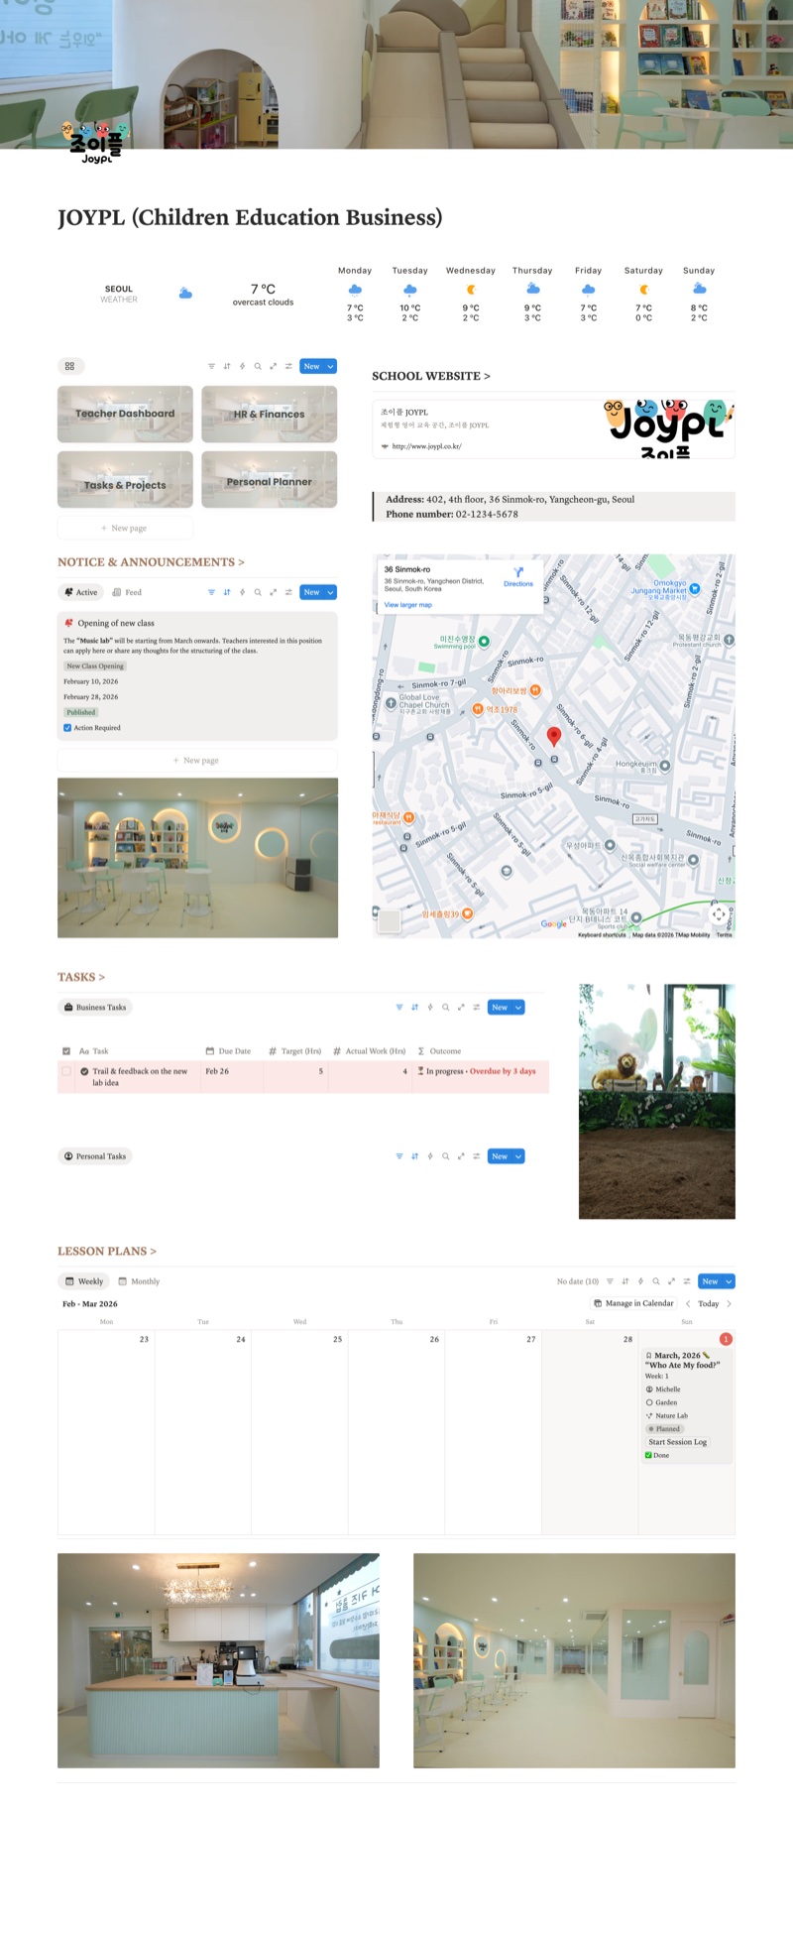The image size is (793, 1936).
Task: Toggle Action Required checkbox
Action: (67, 728)
